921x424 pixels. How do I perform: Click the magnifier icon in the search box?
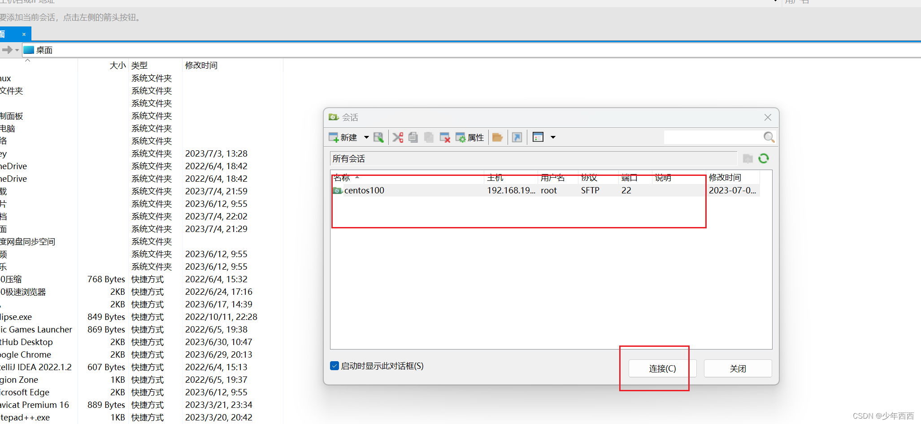[x=769, y=137]
